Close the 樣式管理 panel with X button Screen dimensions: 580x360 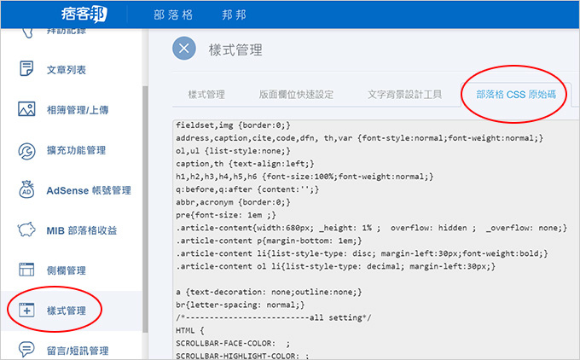(x=184, y=49)
